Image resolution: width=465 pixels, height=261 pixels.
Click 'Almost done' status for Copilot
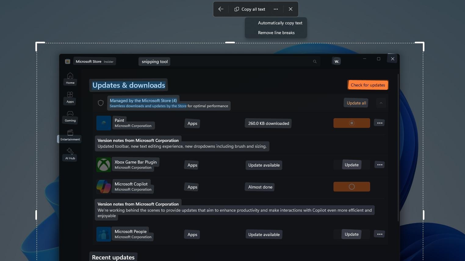[260, 187]
